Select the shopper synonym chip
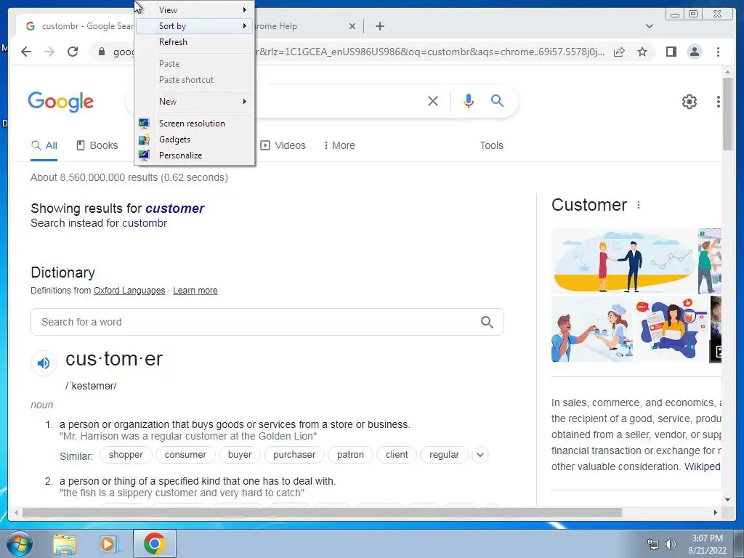Viewport: 744px width, 558px height. tap(126, 455)
